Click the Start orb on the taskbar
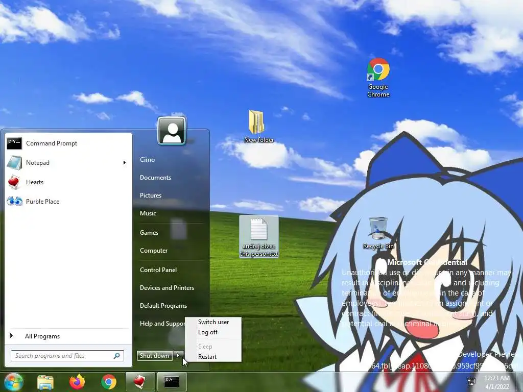The width and height of the screenshot is (523, 392). point(13,382)
